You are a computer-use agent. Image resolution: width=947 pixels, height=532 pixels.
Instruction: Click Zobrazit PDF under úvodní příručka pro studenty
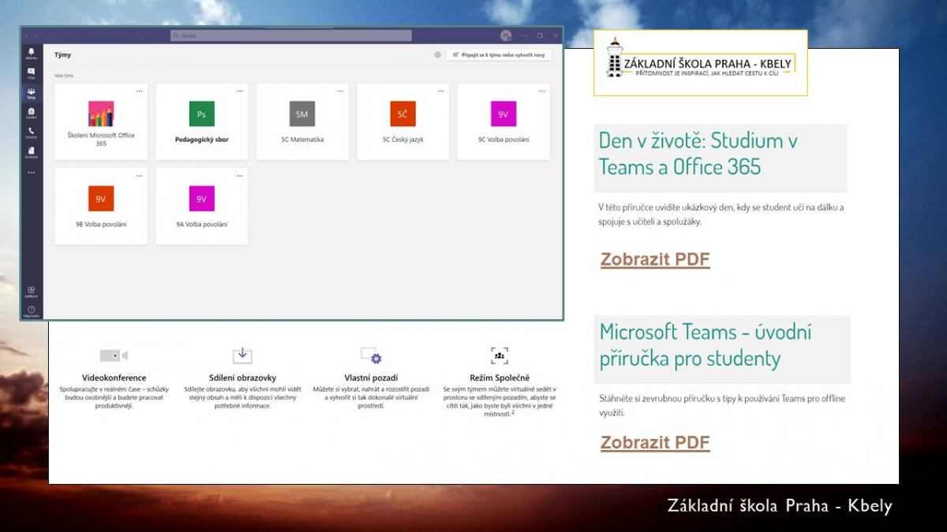click(x=655, y=443)
